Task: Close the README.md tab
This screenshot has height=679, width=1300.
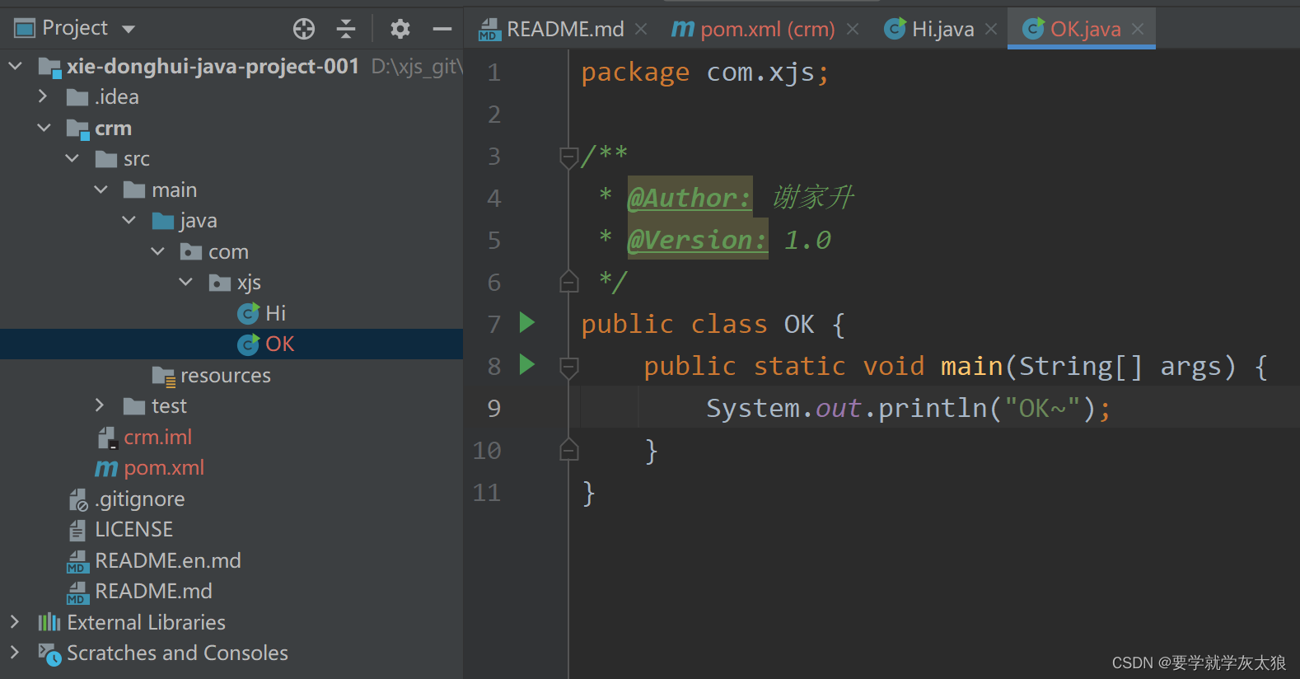Action: point(641,29)
